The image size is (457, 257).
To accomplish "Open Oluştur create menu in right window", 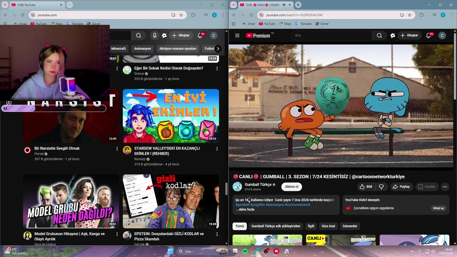I will point(409,35).
